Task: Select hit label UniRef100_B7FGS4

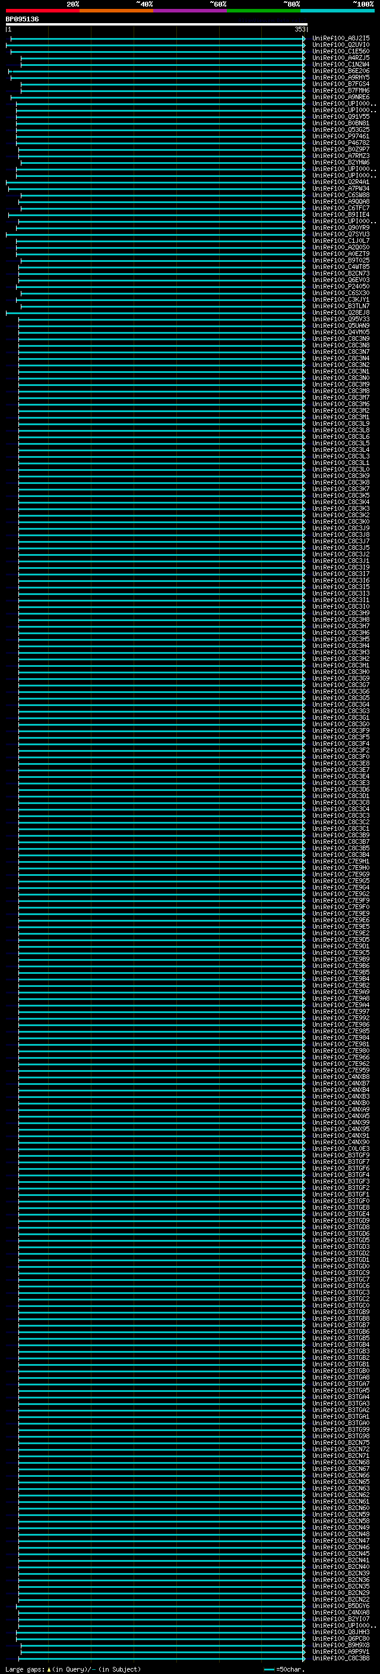Action: (341, 84)
